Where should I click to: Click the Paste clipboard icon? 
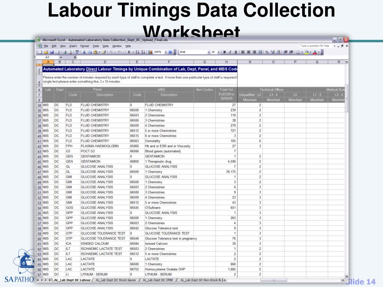click(96, 52)
